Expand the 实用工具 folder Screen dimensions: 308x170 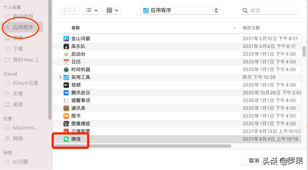coord(60,77)
